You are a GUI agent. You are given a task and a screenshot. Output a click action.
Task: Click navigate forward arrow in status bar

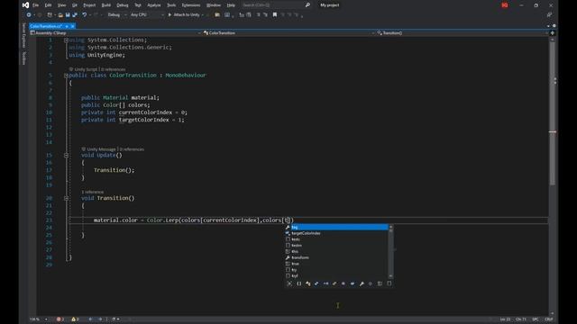100,319
